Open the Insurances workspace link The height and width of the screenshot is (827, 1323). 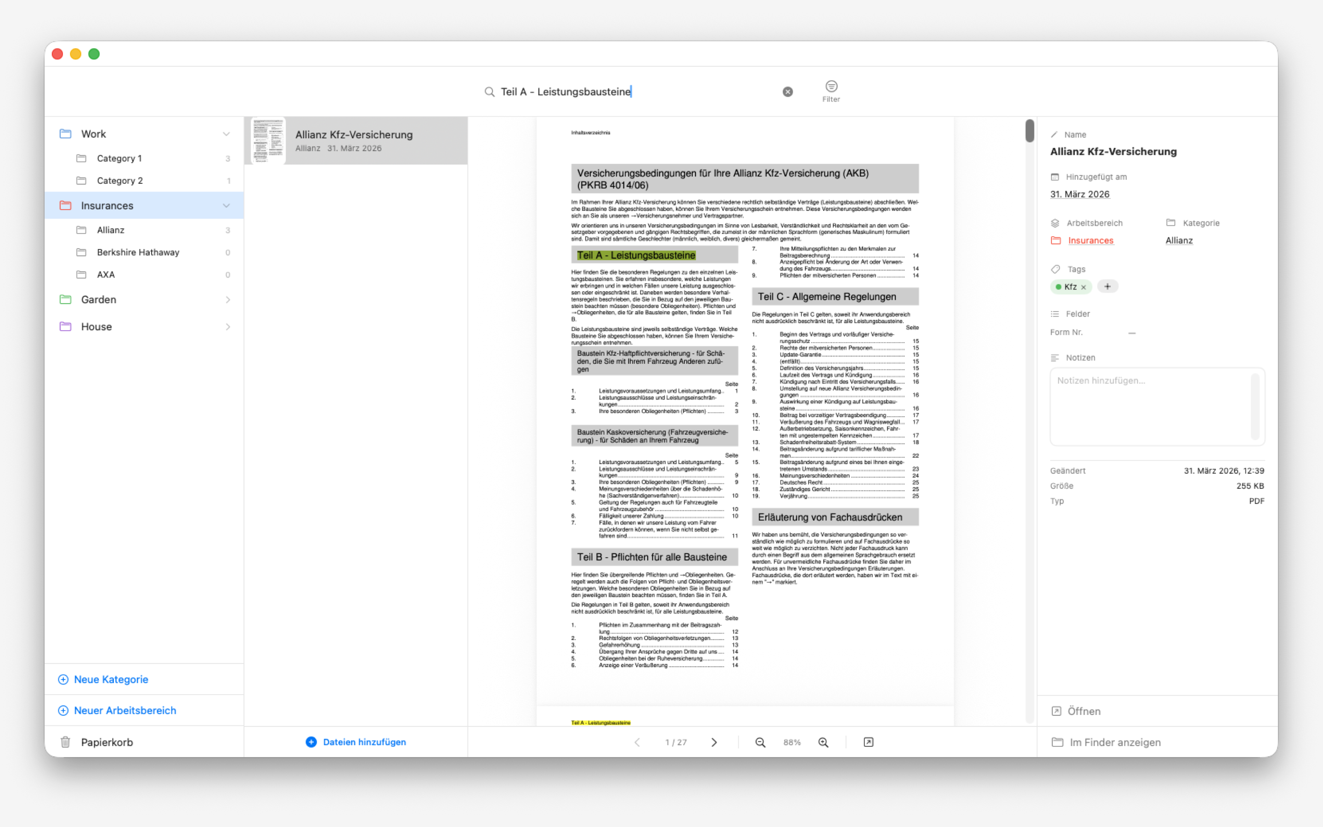pyautogui.click(x=1091, y=240)
